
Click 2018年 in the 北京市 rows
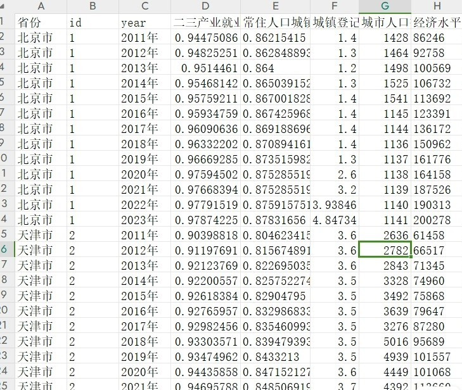click(144, 144)
